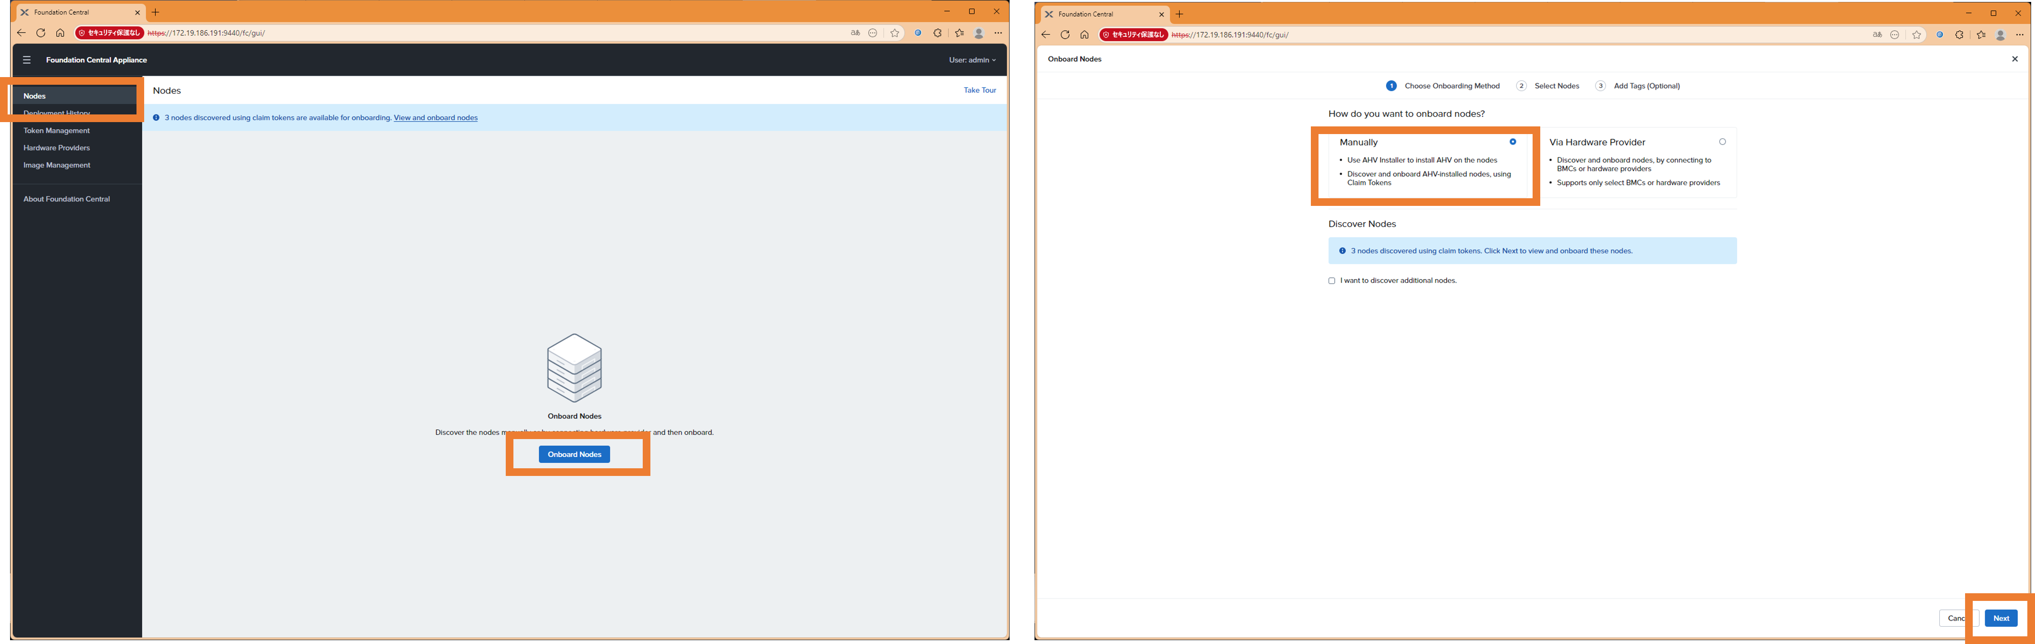Go to Hardware Providers sidebar item
The image size is (2035, 644).
tap(57, 148)
